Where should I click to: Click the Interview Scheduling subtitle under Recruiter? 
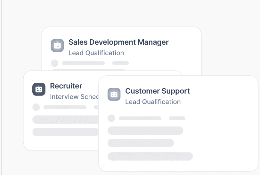[x=74, y=97]
